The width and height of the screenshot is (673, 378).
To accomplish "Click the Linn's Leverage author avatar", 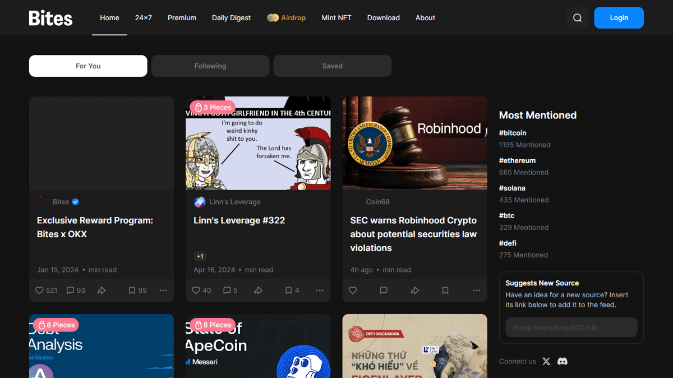I will [199, 202].
